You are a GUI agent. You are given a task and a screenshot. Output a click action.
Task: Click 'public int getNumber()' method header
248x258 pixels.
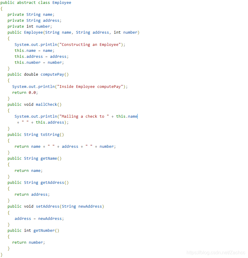[x=33, y=231]
